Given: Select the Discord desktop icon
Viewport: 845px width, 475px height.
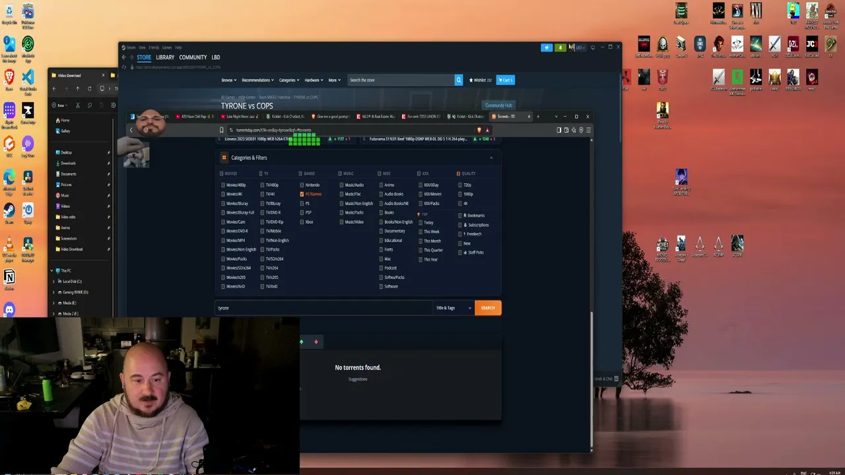Looking at the screenshot, I should tap(9, 309).
